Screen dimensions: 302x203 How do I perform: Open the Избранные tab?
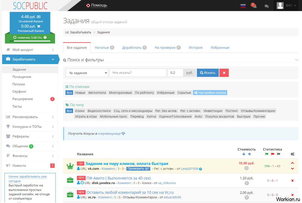pos(220,47)
